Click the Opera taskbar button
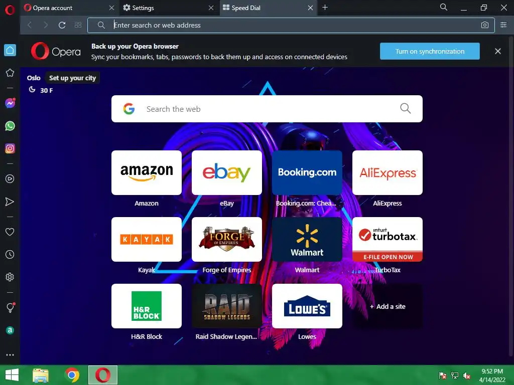This screenshot has height=385, width=514. pyautogui.click(x=103, y=375)
